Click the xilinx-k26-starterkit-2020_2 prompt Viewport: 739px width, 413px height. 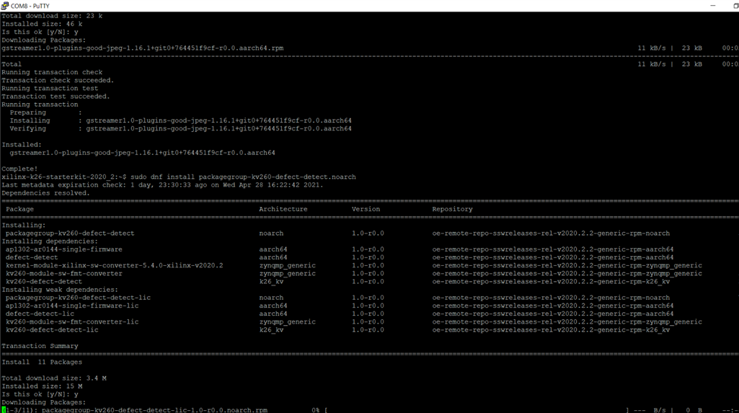click(x=64, y=177)
